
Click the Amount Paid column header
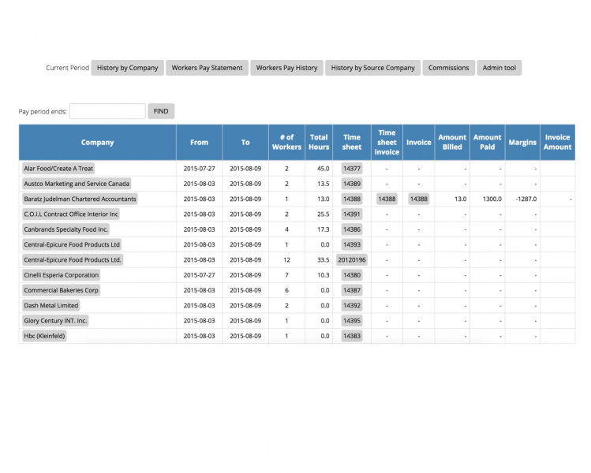click(488, 143)
